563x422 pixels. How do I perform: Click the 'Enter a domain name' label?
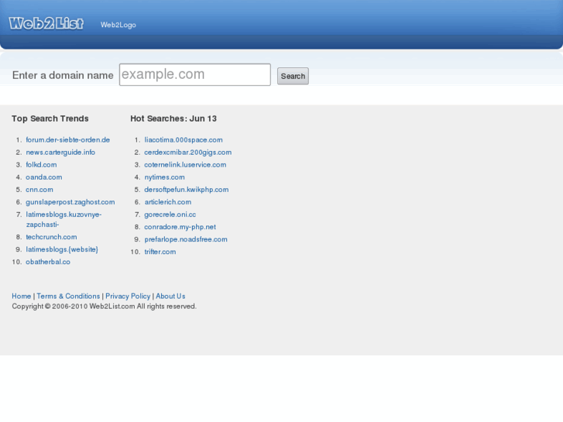click(x=63, y=75)
